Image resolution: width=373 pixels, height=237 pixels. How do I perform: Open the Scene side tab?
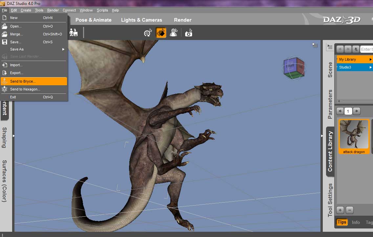tap(330, 69)
